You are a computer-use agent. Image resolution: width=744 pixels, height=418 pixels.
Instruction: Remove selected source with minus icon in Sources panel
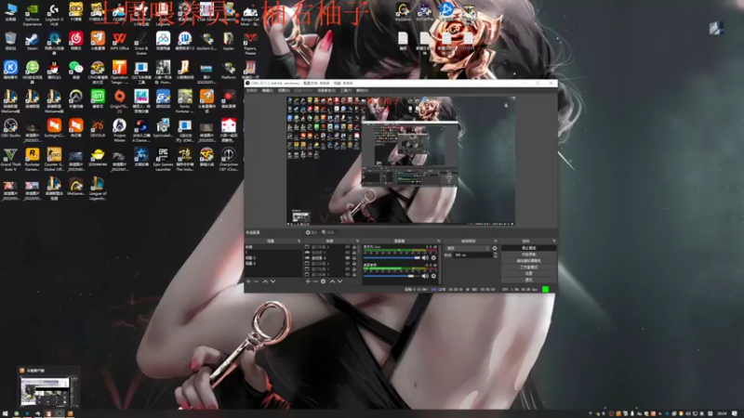pos(315,281)
